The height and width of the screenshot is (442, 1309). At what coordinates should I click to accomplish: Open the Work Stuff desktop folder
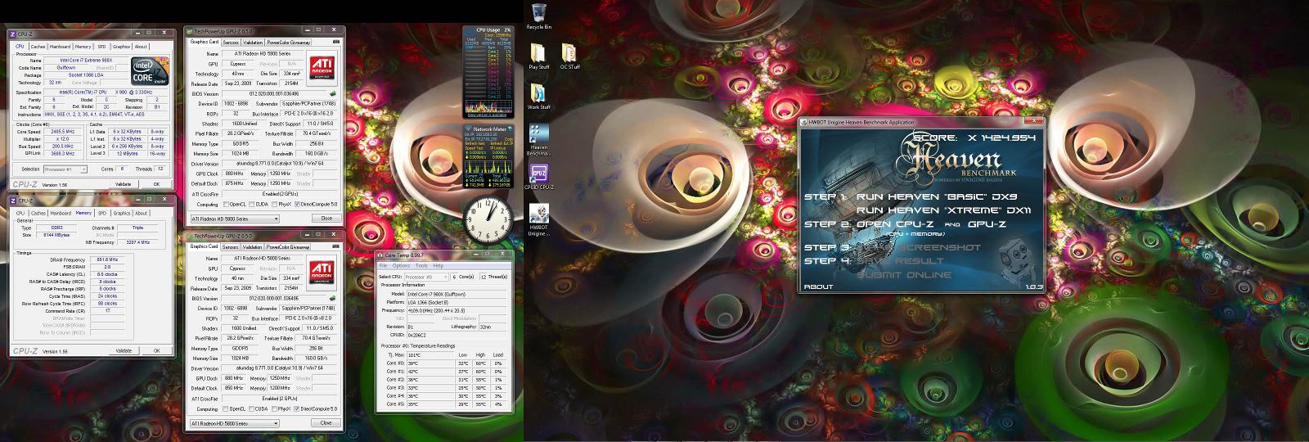point(539,96)
